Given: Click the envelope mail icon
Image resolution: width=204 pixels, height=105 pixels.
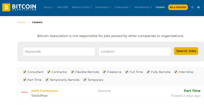Looking at the screenshot, I should click(198, 7).
